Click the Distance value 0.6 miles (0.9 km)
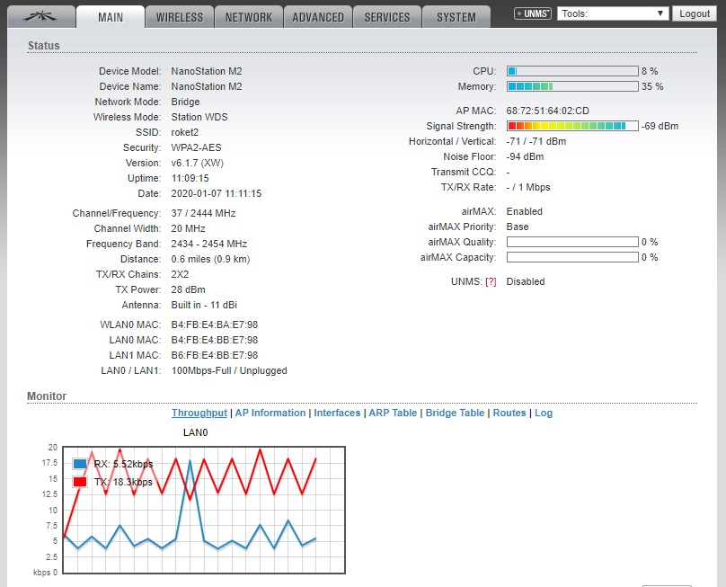The height and width of the screenshot is (587, 726). point(210,259)
